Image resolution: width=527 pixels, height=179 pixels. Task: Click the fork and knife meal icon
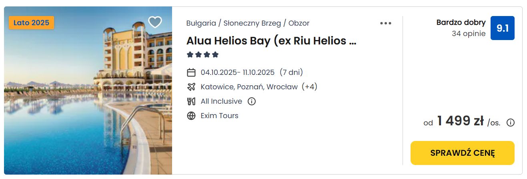click(x=191, y=101)
